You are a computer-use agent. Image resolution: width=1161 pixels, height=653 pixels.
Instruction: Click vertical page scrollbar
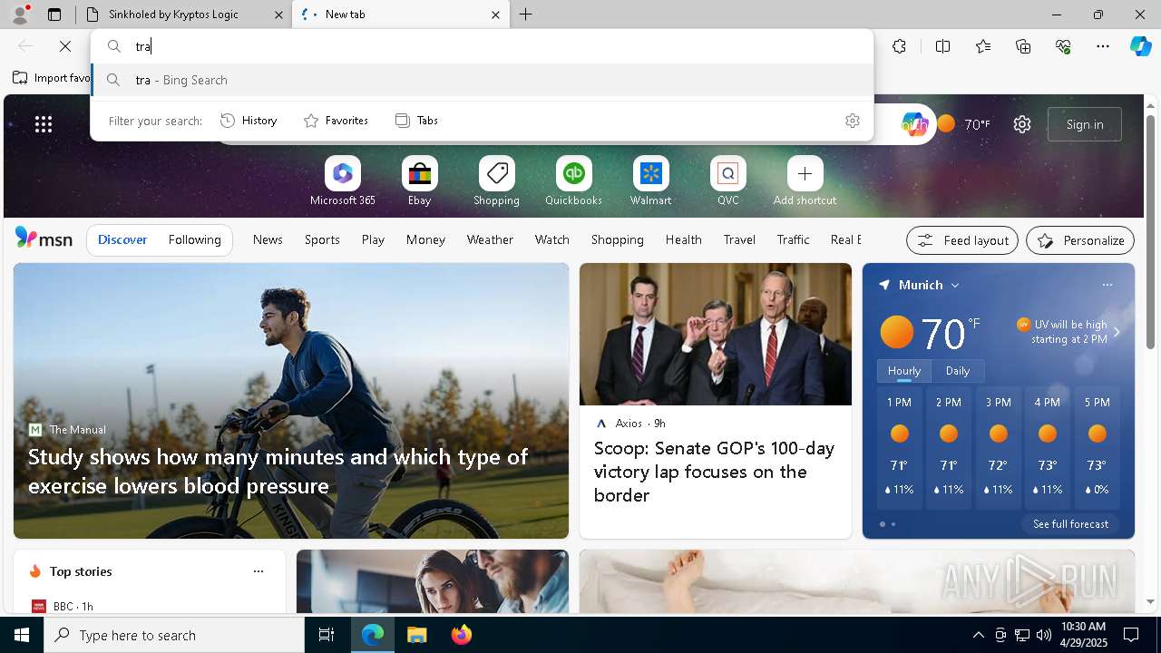click(1150, 232)
